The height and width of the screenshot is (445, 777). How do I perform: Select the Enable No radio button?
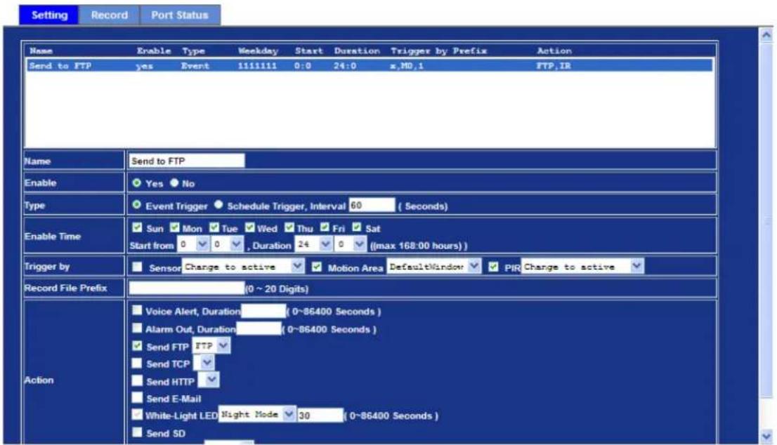(174, 182)
